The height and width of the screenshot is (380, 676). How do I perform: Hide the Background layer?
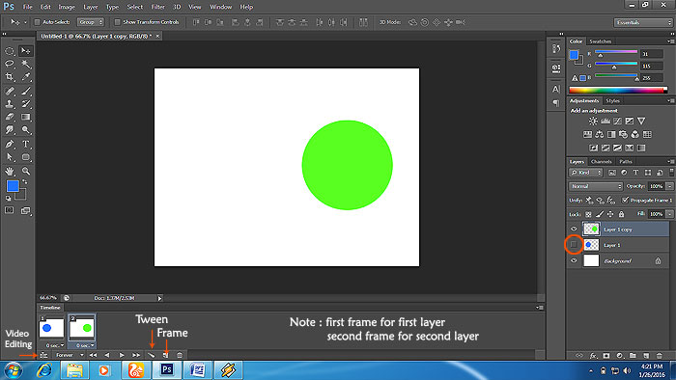point(574,260)
